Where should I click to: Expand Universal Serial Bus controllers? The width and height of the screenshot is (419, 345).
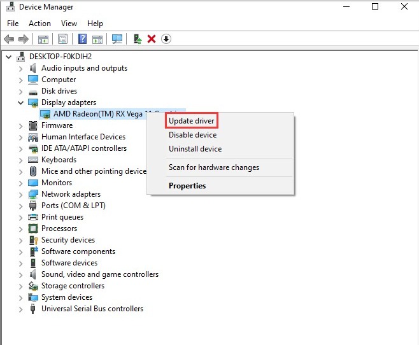click(x=21, y=309)
